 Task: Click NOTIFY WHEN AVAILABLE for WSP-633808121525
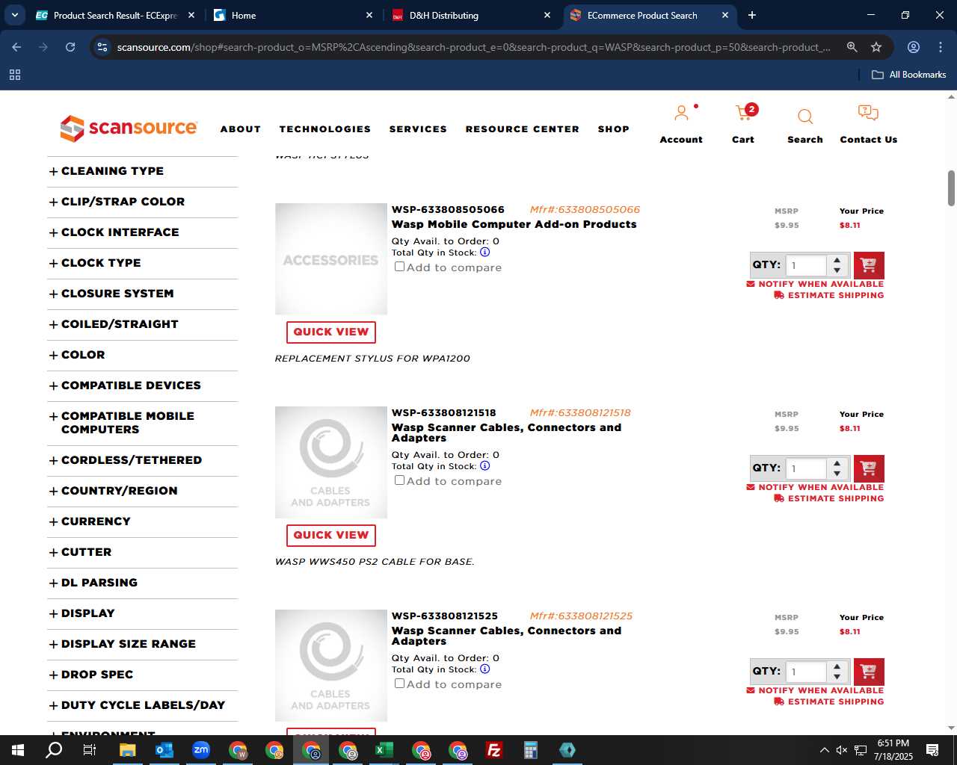[815, 690]
